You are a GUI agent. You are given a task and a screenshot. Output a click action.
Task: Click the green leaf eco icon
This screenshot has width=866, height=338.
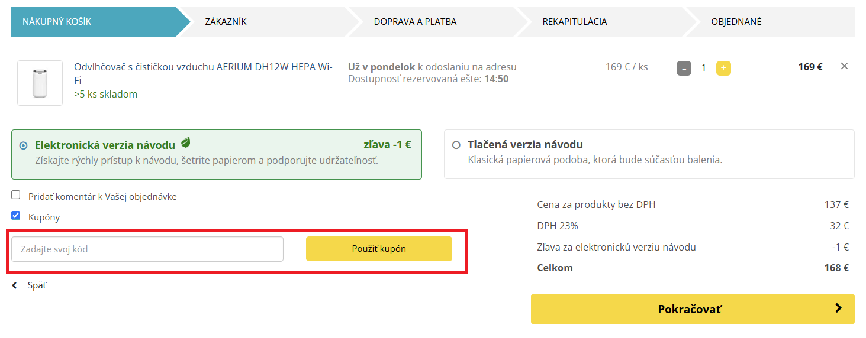click(186, 143)
